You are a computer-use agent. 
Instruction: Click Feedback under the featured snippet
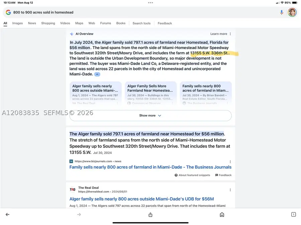click(x=223, y=175)
